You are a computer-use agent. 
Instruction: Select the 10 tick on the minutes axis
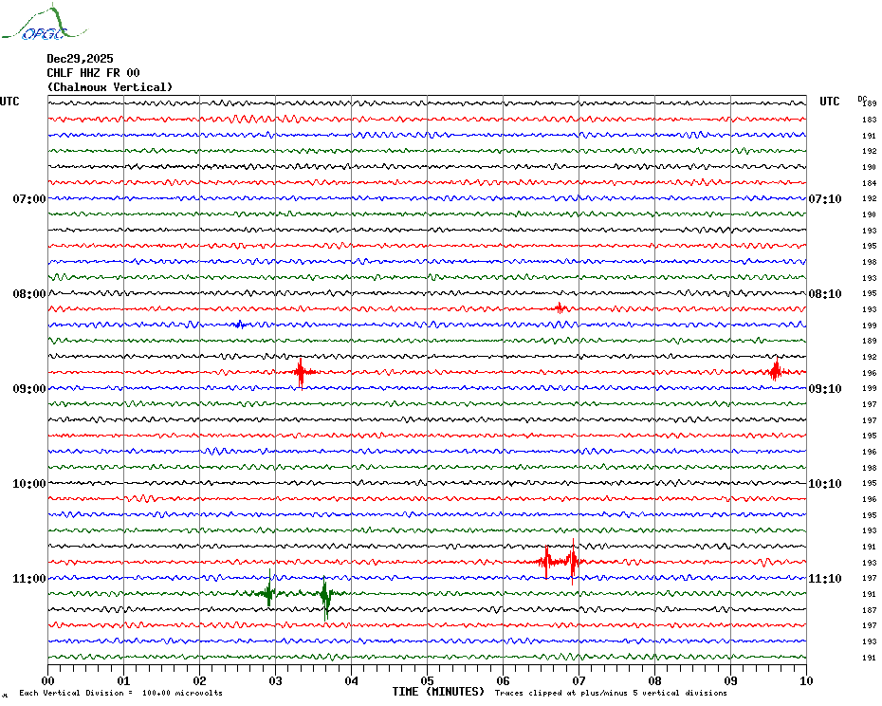coord(805,680)
